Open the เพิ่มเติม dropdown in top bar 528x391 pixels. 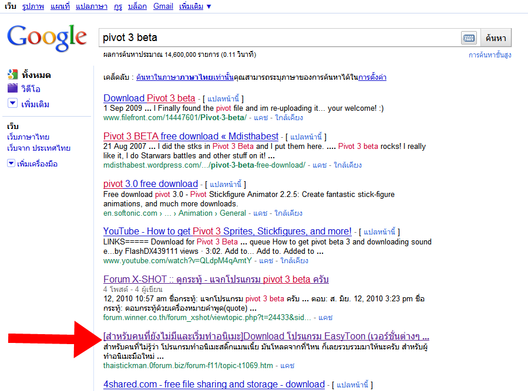[x=208, y=6]
